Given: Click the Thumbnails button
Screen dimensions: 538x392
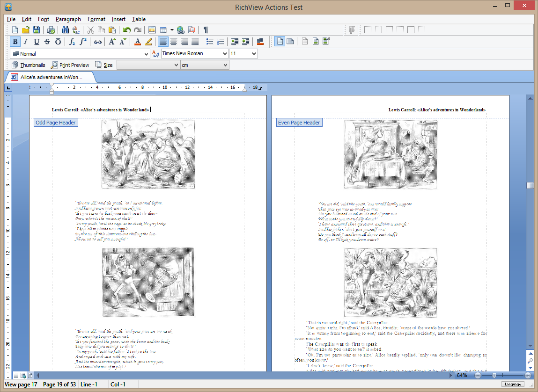Looking at the screenshot, I should 29,65.
